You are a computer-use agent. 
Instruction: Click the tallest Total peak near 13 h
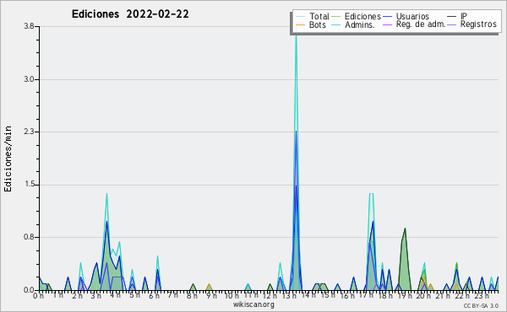[x=296, y=35]
